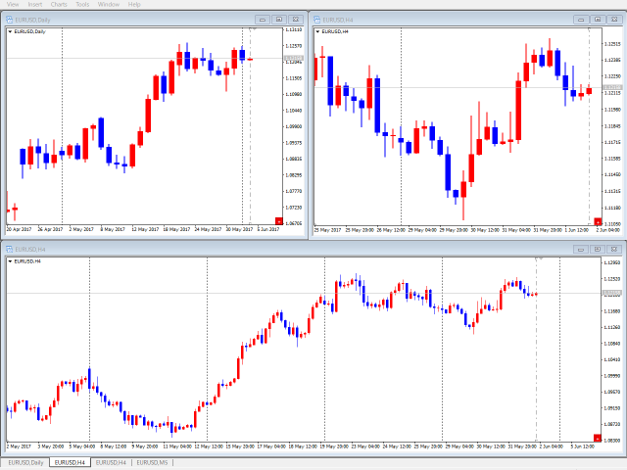Screen dimensions: 627x470
Task: Open the Help menu
Action: 134,4
